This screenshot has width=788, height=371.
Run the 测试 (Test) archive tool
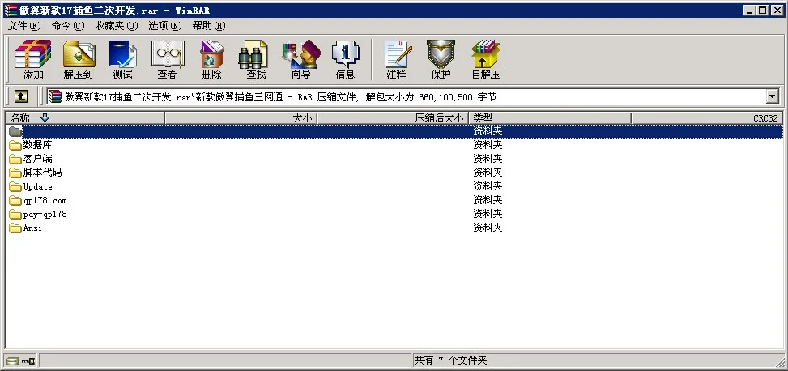[122, 59]
